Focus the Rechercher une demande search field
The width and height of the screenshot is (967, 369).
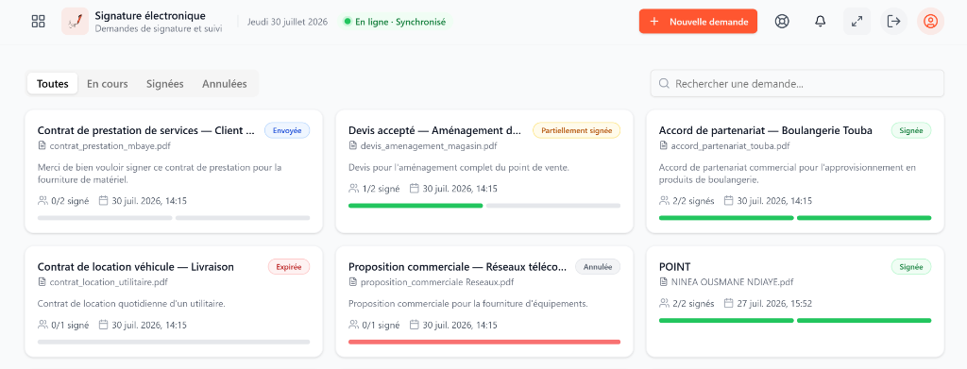(x=797, y=83)
